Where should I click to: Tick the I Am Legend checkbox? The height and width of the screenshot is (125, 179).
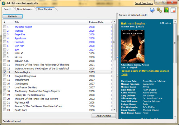click(x=5, y=83)
